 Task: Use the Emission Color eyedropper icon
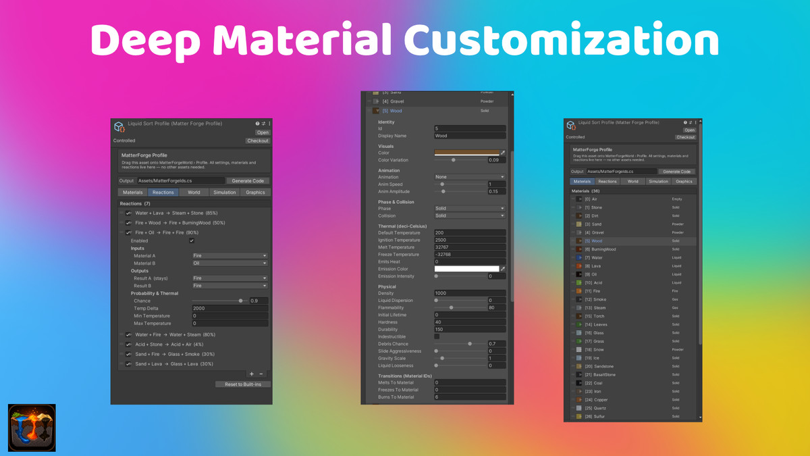click(x=503, y=269)
